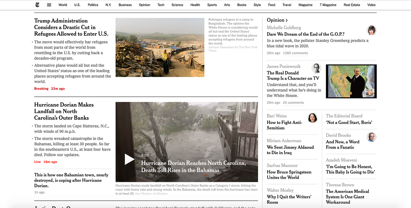Play the Hurricane Dorian video
Screen dimensions: 411x208
pos(129,159)
